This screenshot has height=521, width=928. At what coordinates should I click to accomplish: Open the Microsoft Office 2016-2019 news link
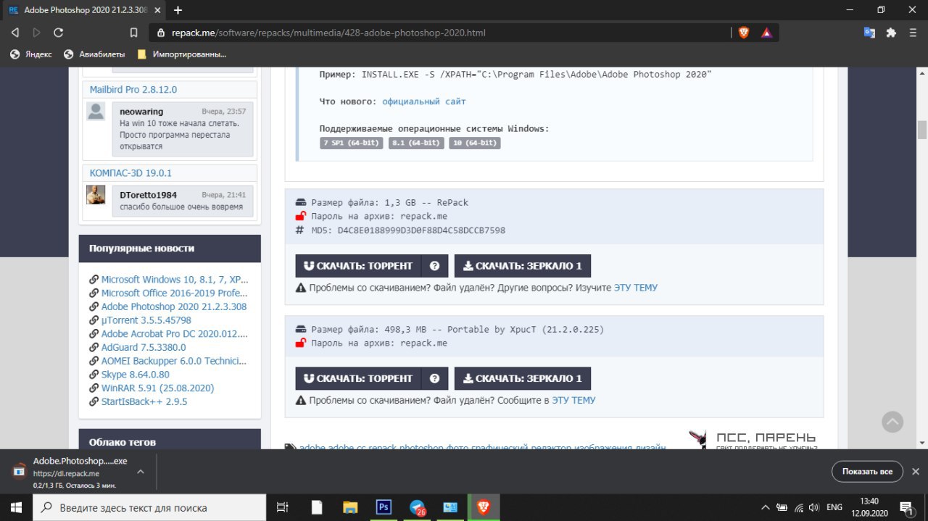point(174,293)
